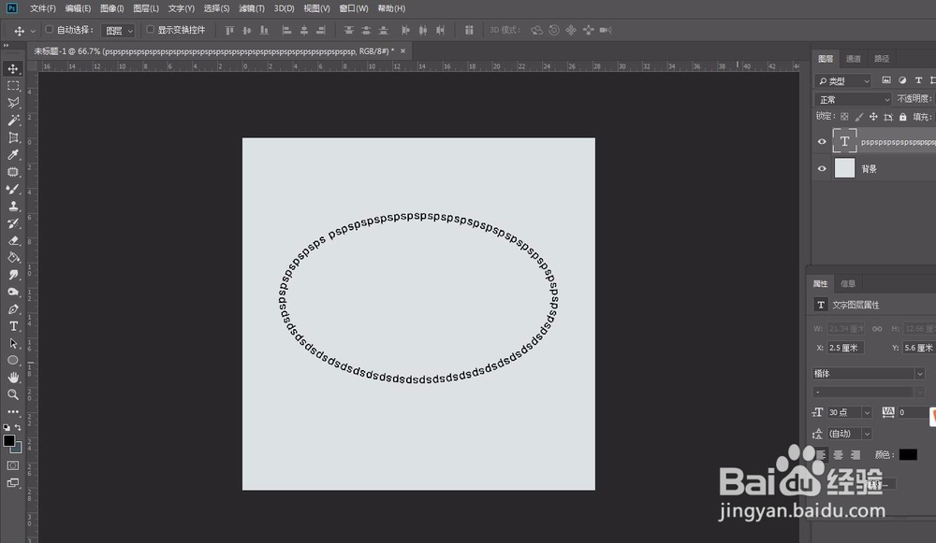Swap foreground and background colors

point(18,427)
